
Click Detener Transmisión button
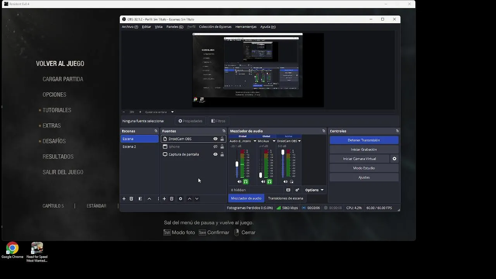coord(364,140)
